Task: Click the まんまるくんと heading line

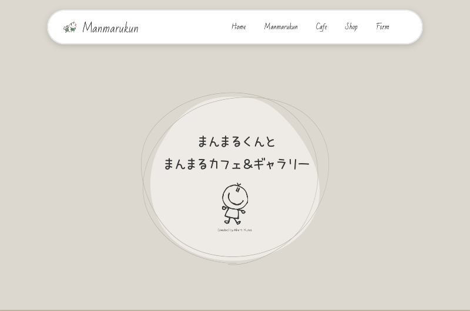Action: [x=236, y=141]
